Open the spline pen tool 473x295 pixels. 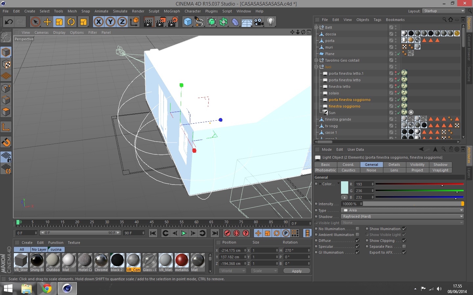click(x=200, y=22)
